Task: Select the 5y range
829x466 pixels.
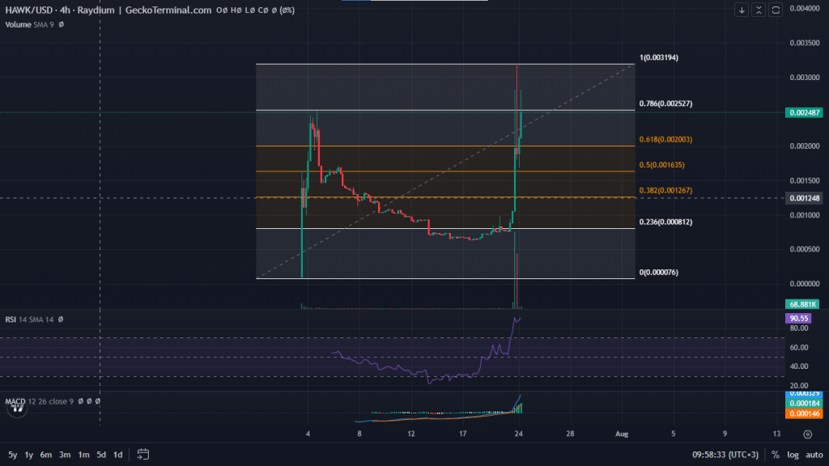Action: (12, 455)
